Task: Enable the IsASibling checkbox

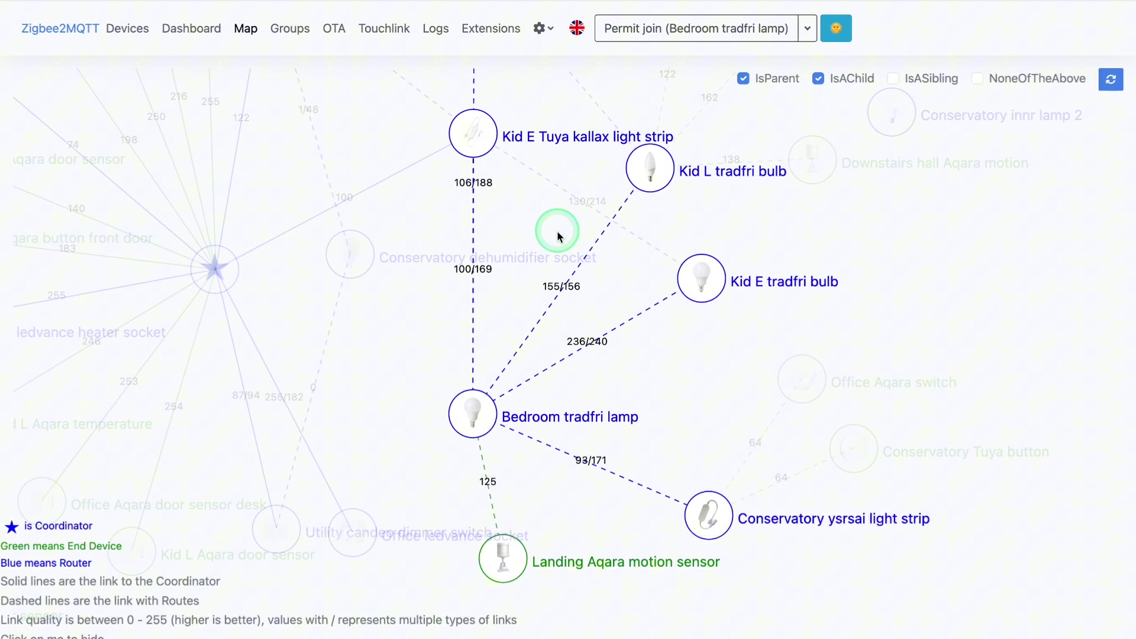Action: tap(893, 79)
